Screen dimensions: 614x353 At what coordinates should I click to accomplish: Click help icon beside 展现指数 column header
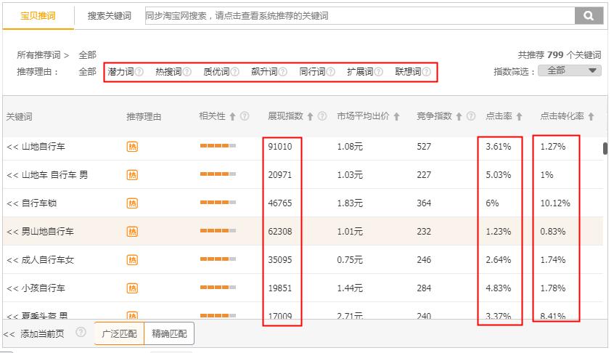pos(322,116)
